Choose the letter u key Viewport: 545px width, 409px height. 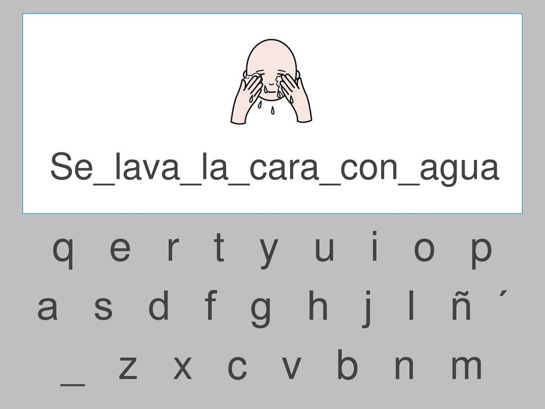324,250
